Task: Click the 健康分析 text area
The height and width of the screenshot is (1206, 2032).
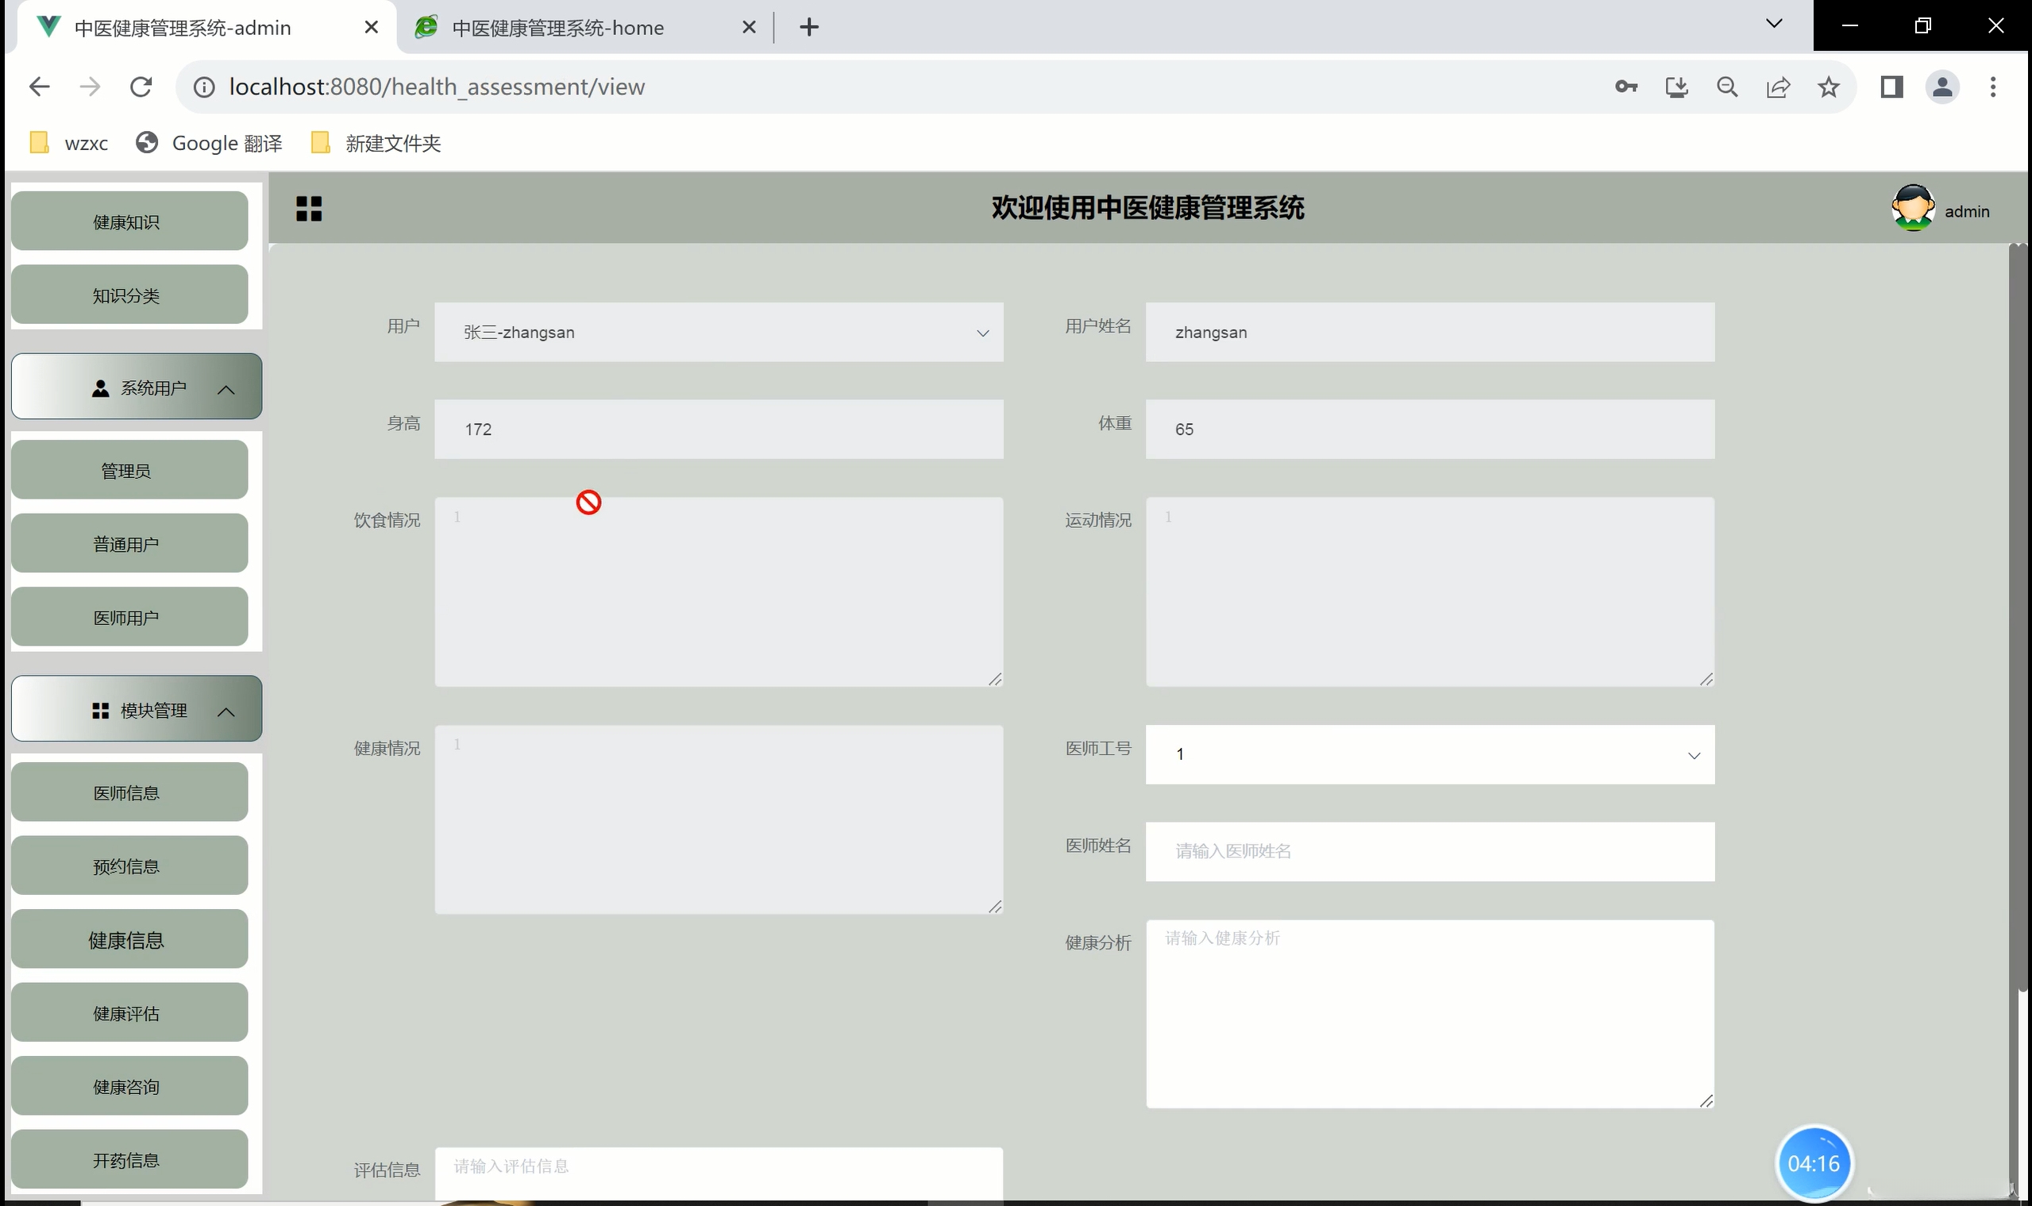Action: pos(1429,1012)
